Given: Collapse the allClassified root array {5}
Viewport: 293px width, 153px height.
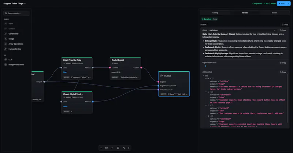Looking at the screenshot, I should pyautogui.click(x=203, y=76).
